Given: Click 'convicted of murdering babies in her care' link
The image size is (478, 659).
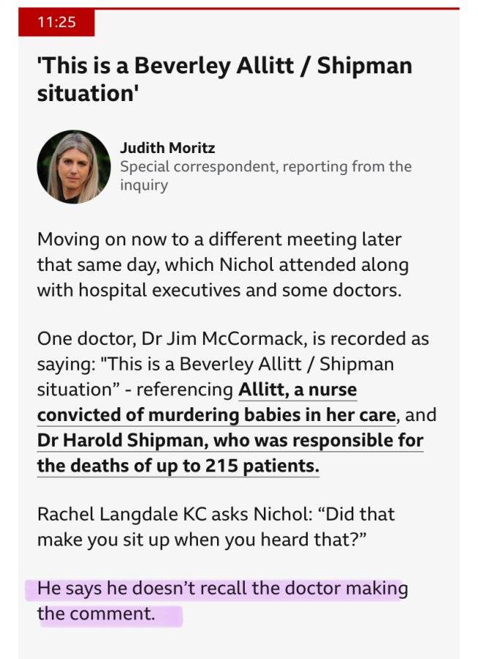Looking at the screenshot, I should pyautogui.click(x=216, y=415).
